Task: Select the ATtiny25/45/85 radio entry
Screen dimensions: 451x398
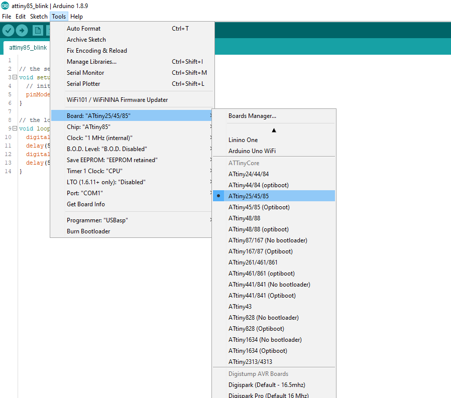Action: [x=274, y=196]
